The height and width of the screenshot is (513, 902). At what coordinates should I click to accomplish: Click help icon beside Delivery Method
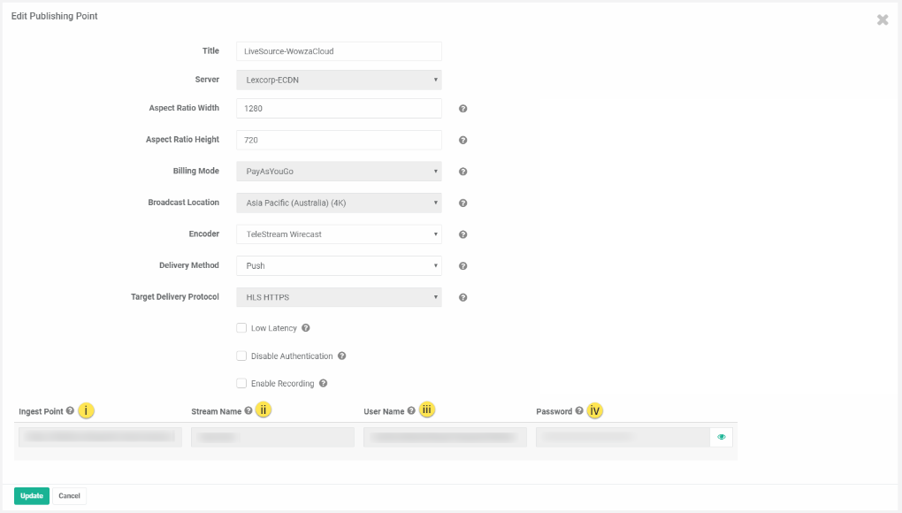462,266
